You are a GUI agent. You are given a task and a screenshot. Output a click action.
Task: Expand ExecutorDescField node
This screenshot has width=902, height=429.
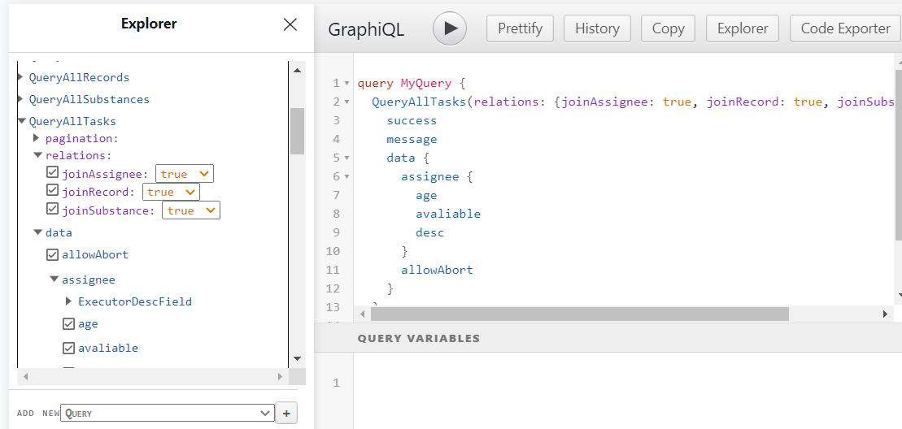[x=69, y=301]
